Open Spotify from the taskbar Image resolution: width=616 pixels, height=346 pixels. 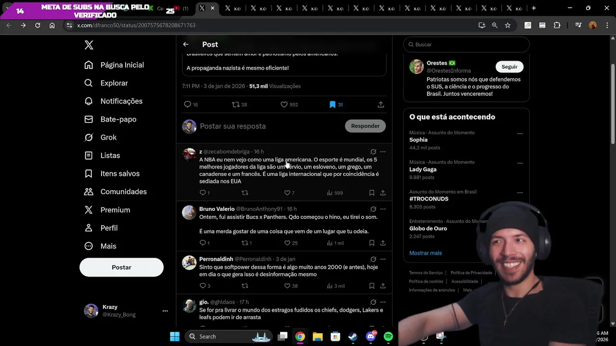tap(388, 336)
